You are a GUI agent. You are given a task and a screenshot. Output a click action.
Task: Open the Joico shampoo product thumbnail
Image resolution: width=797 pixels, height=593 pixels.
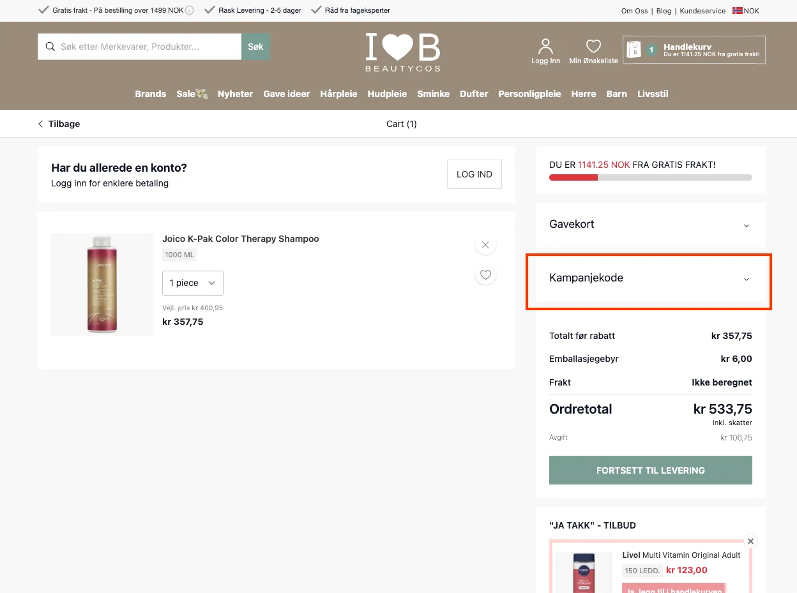[102, 285]
